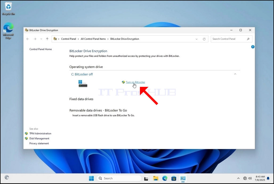274x184 pixels.
Task: Click the address bar folder icon
Action: 55,39
